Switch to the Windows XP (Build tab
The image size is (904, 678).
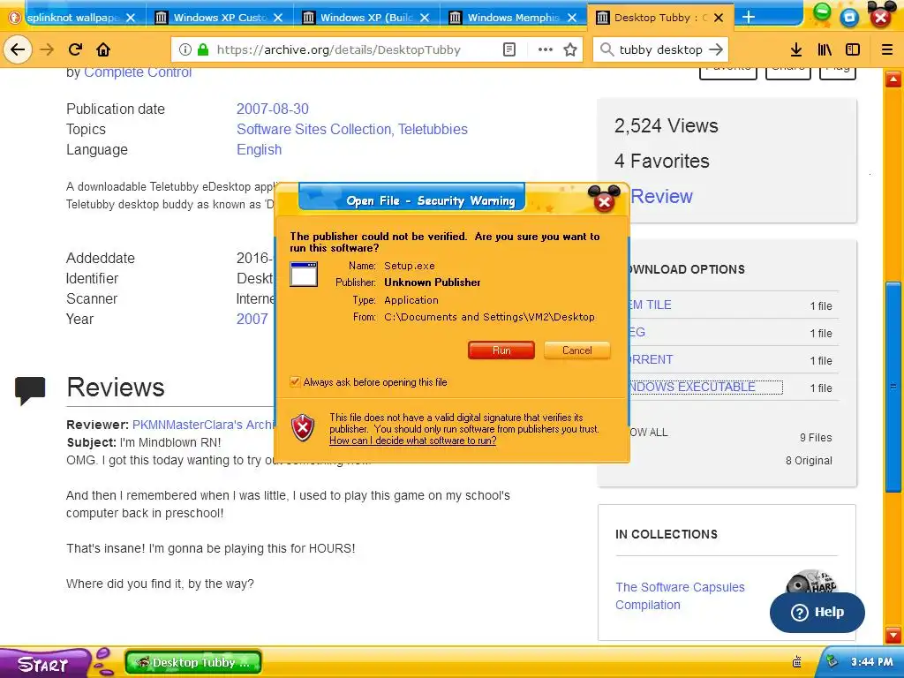point(366,18)
